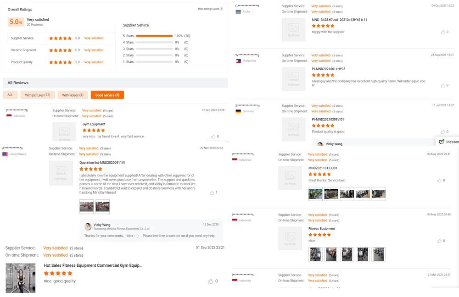Click the How ratings work help icon
Viewport: 459px width, 297px height.
click(x=221, y=9)
